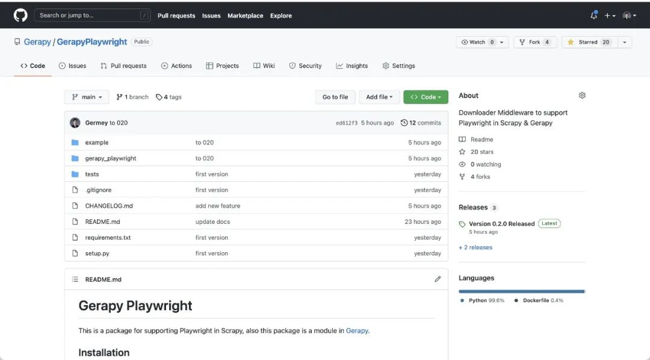
Task: View 4 tags link
Action: pos(169,97)
